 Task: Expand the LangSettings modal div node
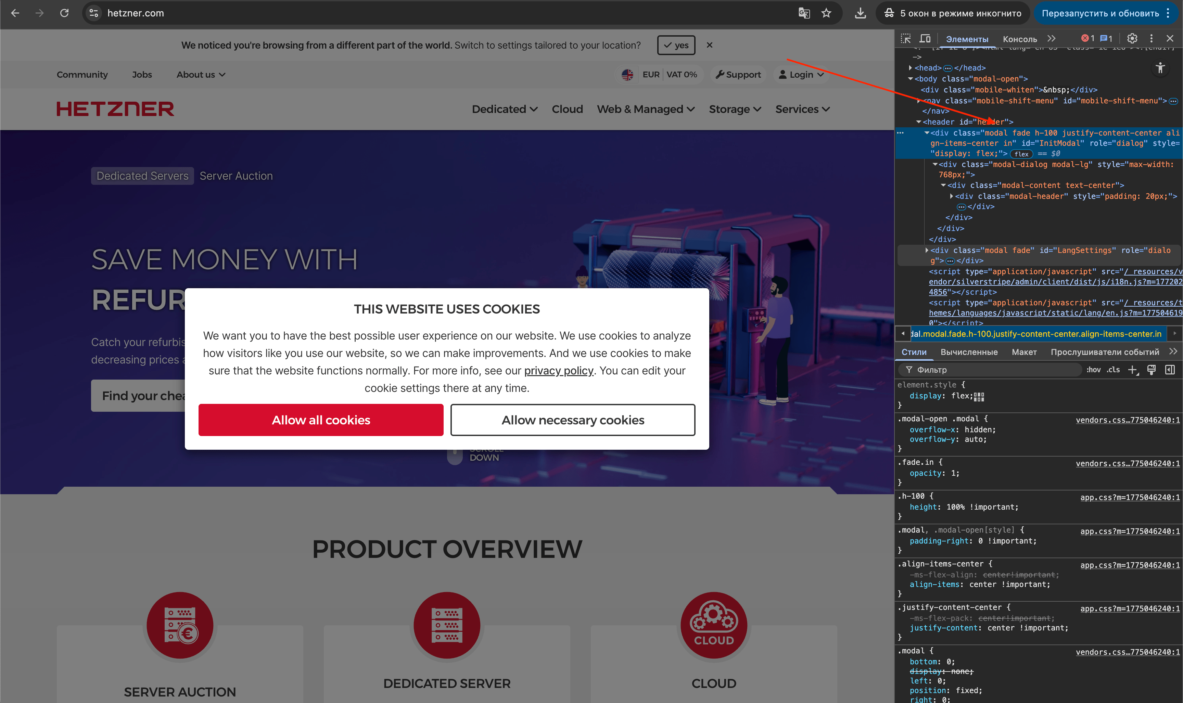coord(927,250)
